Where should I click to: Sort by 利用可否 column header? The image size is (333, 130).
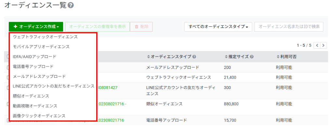click(287, 57)
